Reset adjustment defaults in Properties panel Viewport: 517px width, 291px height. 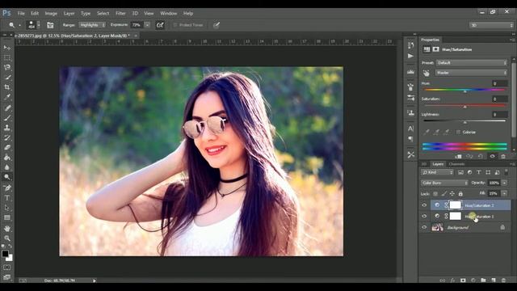[x=481, y=156]
